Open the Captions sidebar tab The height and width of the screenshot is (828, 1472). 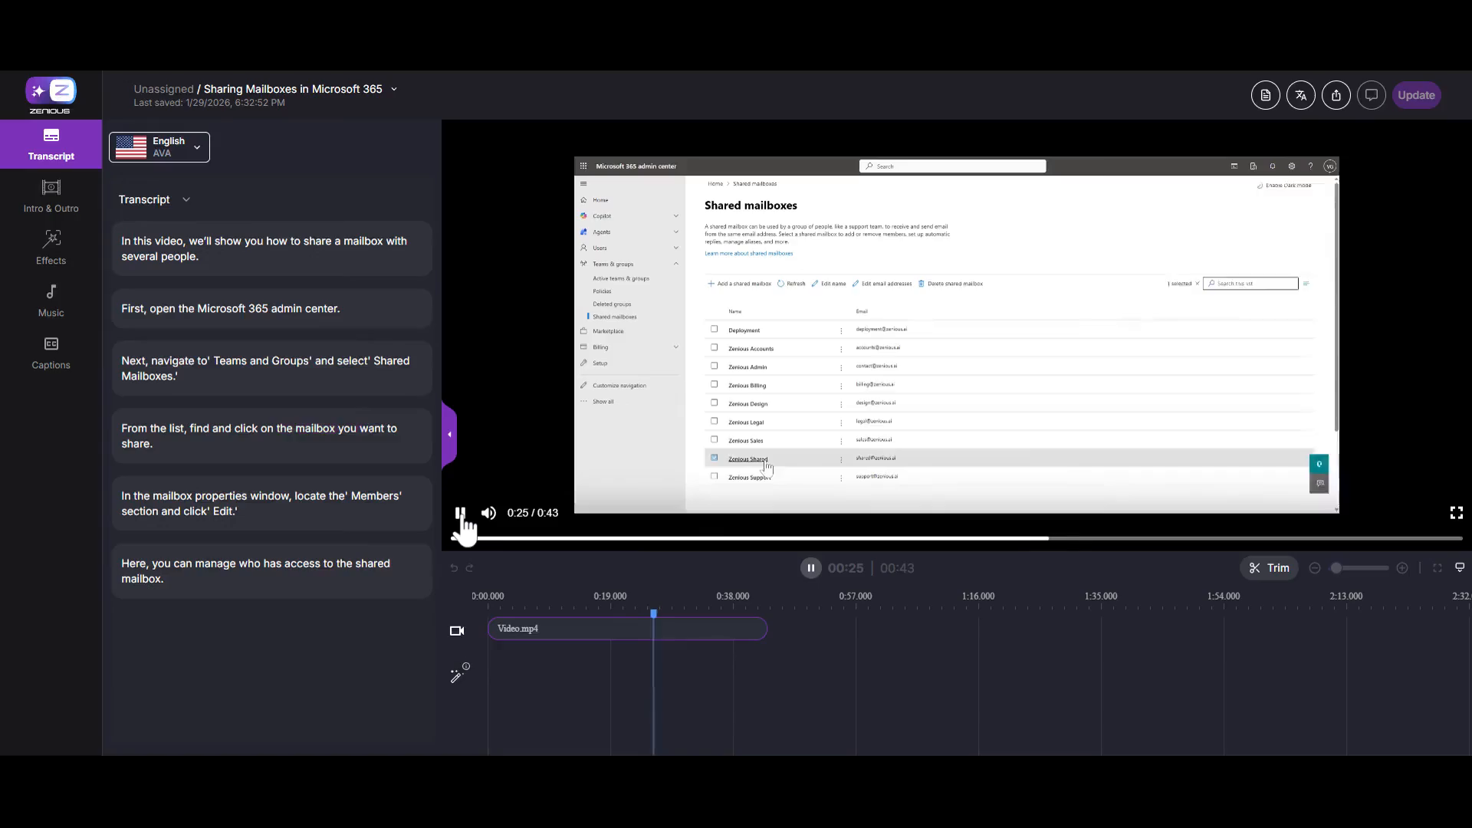click(x=51, y=353)
